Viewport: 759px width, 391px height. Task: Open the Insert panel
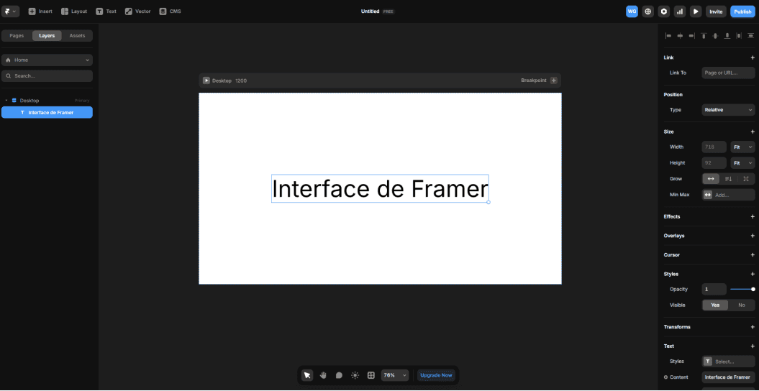click(40, 11)
